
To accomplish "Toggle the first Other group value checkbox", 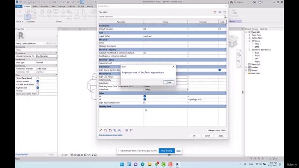I will pyautogui.click(x=144, y=97).
